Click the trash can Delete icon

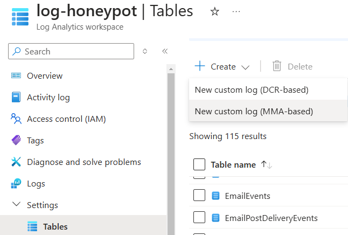click(x=277, y=66)
